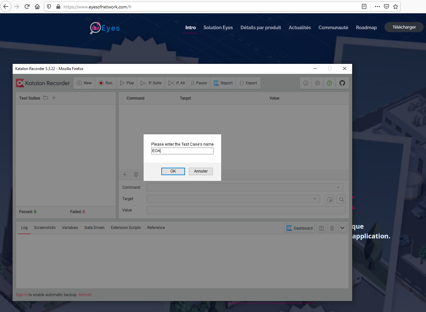This screenshot has width=426, height=312.
Task: Bookmark this page with star icon
Action: click(396, 6)
